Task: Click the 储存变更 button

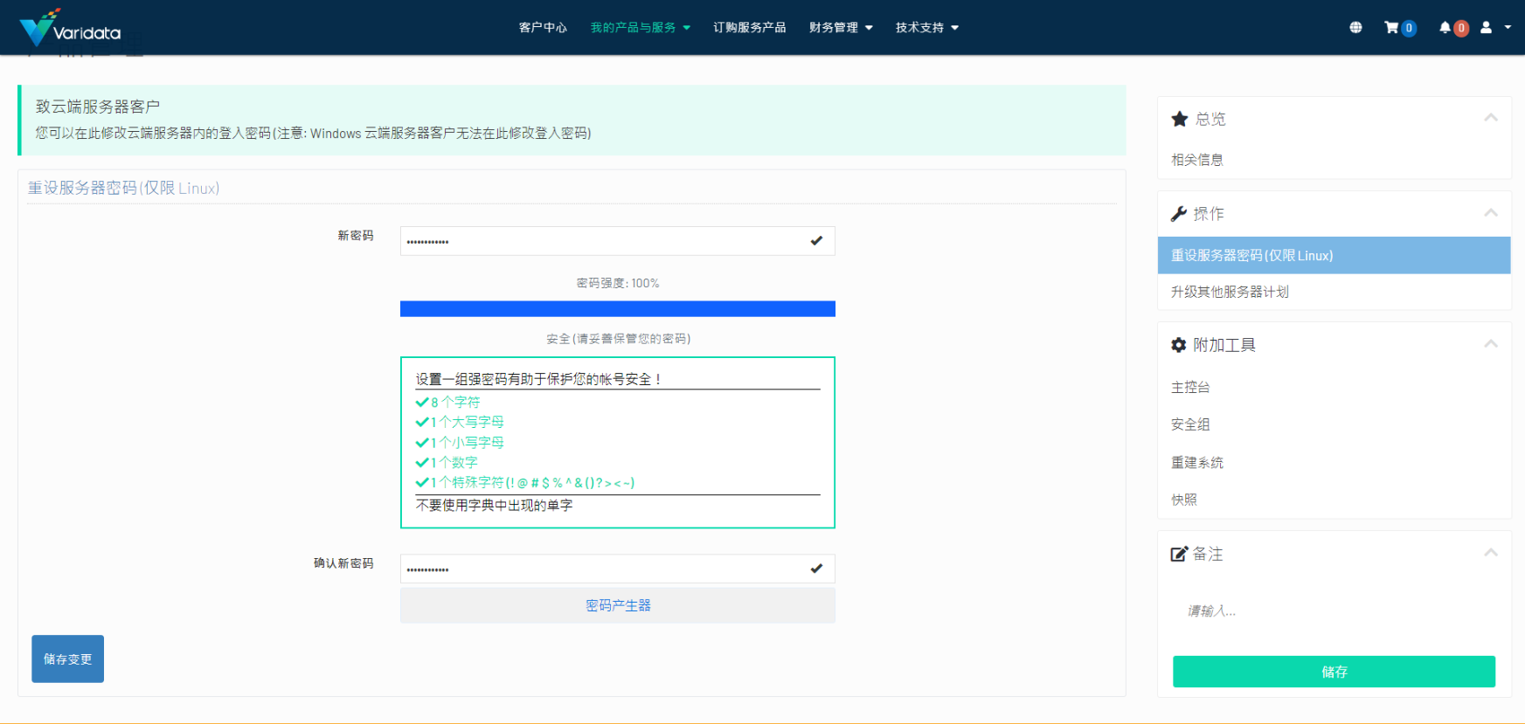Action: pos(68,658)
